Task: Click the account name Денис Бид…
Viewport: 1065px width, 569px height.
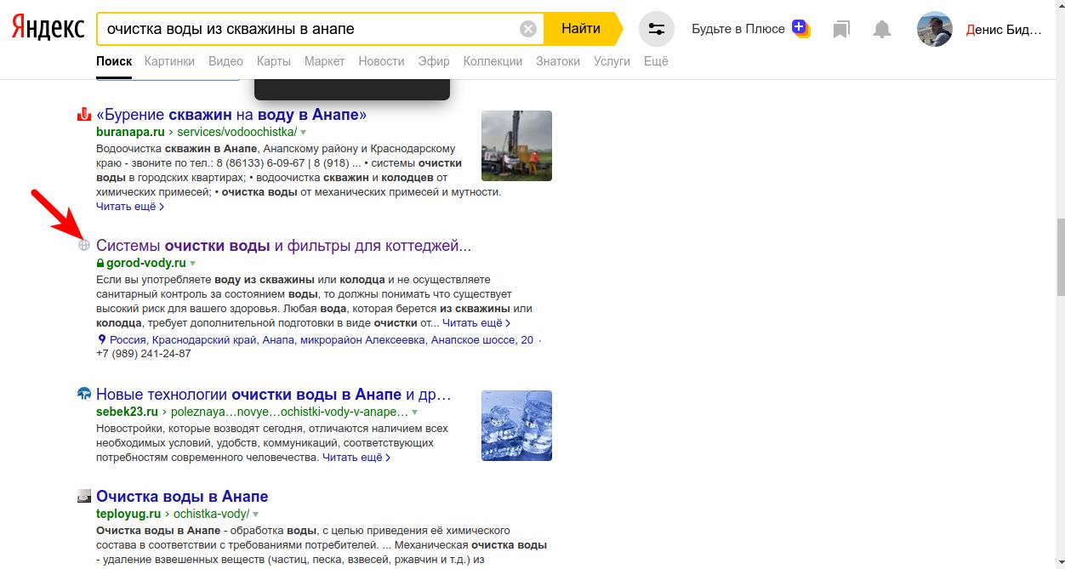Action: pyautogui.click(x=1005, y=30)
